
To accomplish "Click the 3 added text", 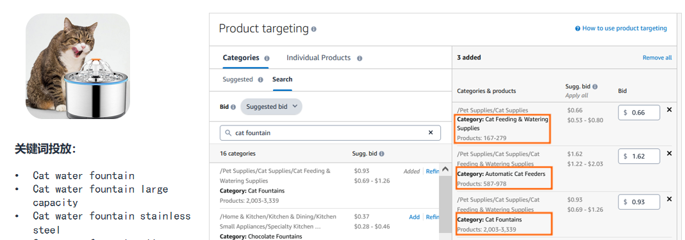I will [469, 58].
